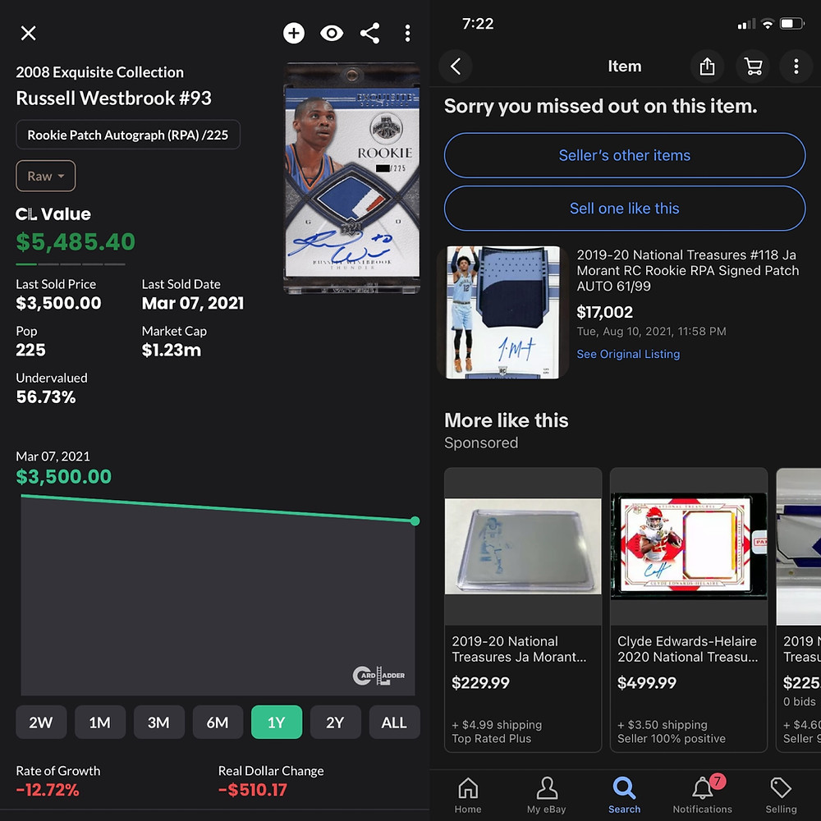Image resolution: width=821 pixels, height=821 pixels.
Task: Tap the Pop 225 value
Action: coord(30,350)
